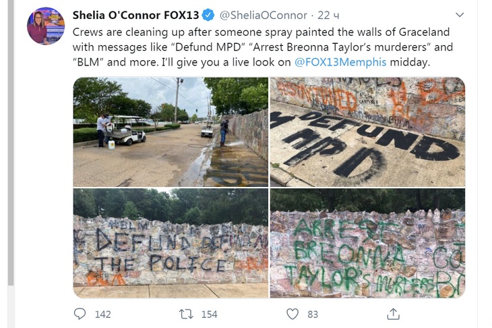Click the 154 retweets count

tap(209, 314)
